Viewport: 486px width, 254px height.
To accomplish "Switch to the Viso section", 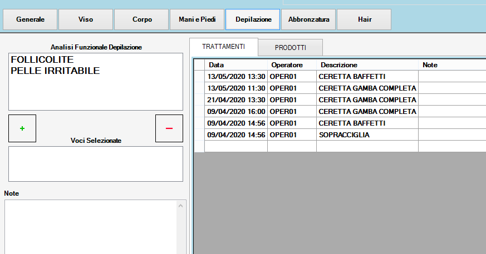I will click(86, 19).
